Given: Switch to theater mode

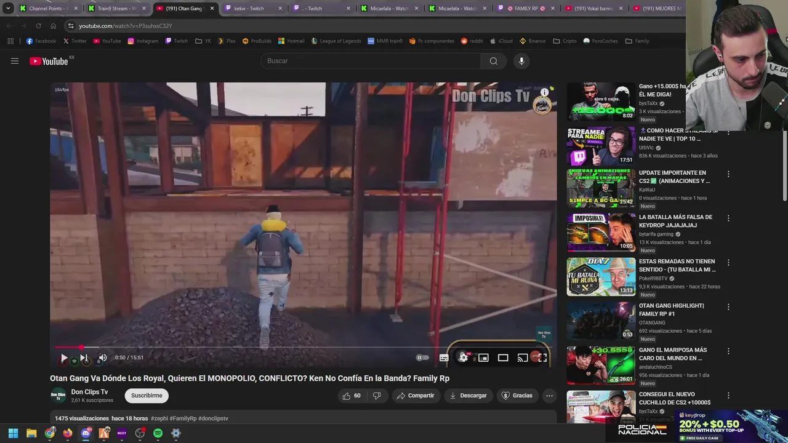Looking at the screenshot, I should [x=503, y=357].
